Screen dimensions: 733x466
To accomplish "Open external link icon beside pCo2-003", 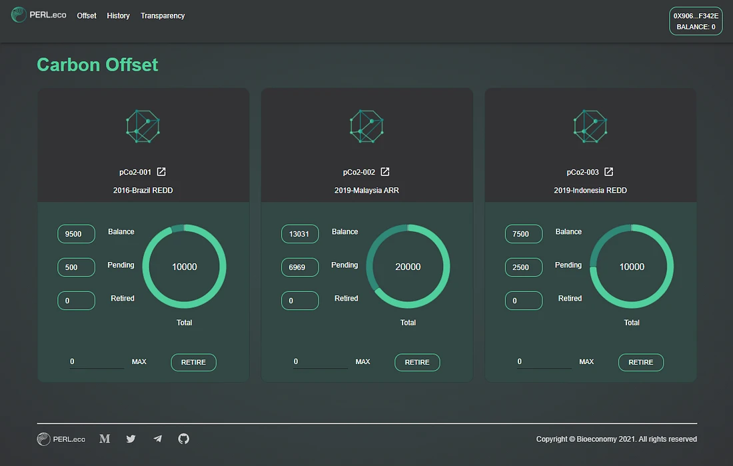I will (608, 172).
